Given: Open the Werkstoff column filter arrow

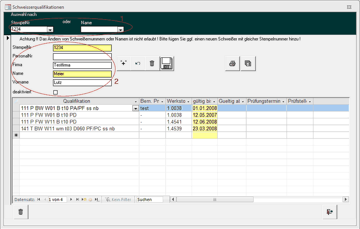Looking at the screenshot, I should (188, 101).
